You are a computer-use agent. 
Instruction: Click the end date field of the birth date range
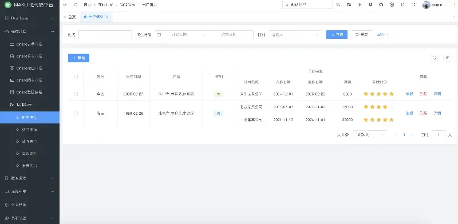[x=228, y=34]
